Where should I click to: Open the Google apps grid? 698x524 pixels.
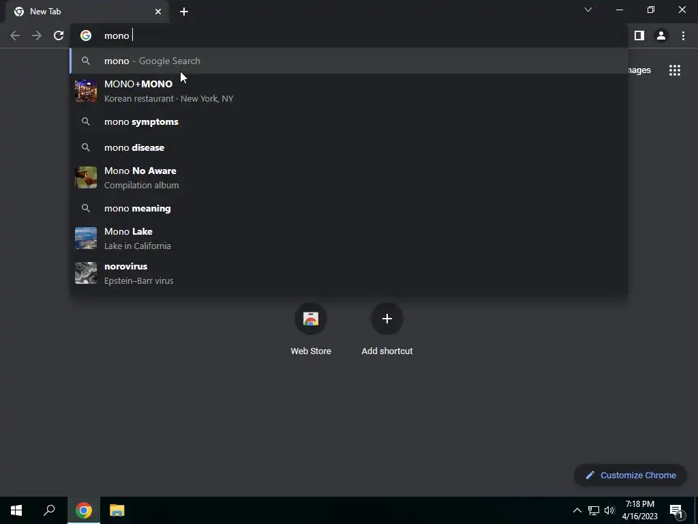pyautogui.click(x=675, y=70)
